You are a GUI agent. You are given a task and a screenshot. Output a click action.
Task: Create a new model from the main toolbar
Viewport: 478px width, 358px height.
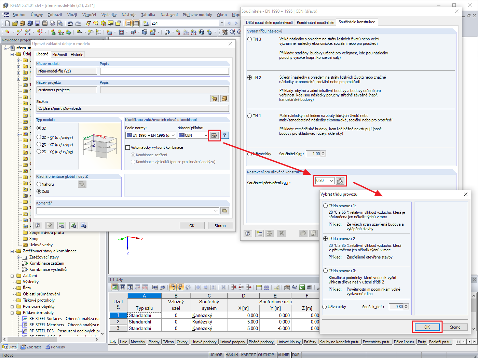pos(8,23)
